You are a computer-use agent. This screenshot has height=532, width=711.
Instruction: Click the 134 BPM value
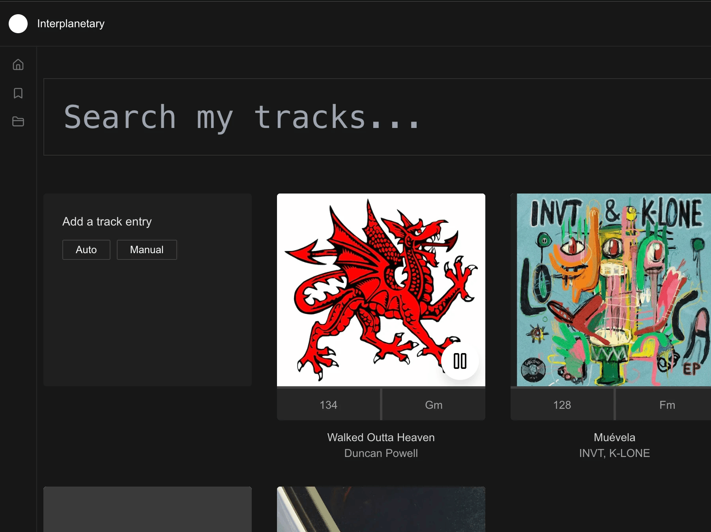pos(329,405)
